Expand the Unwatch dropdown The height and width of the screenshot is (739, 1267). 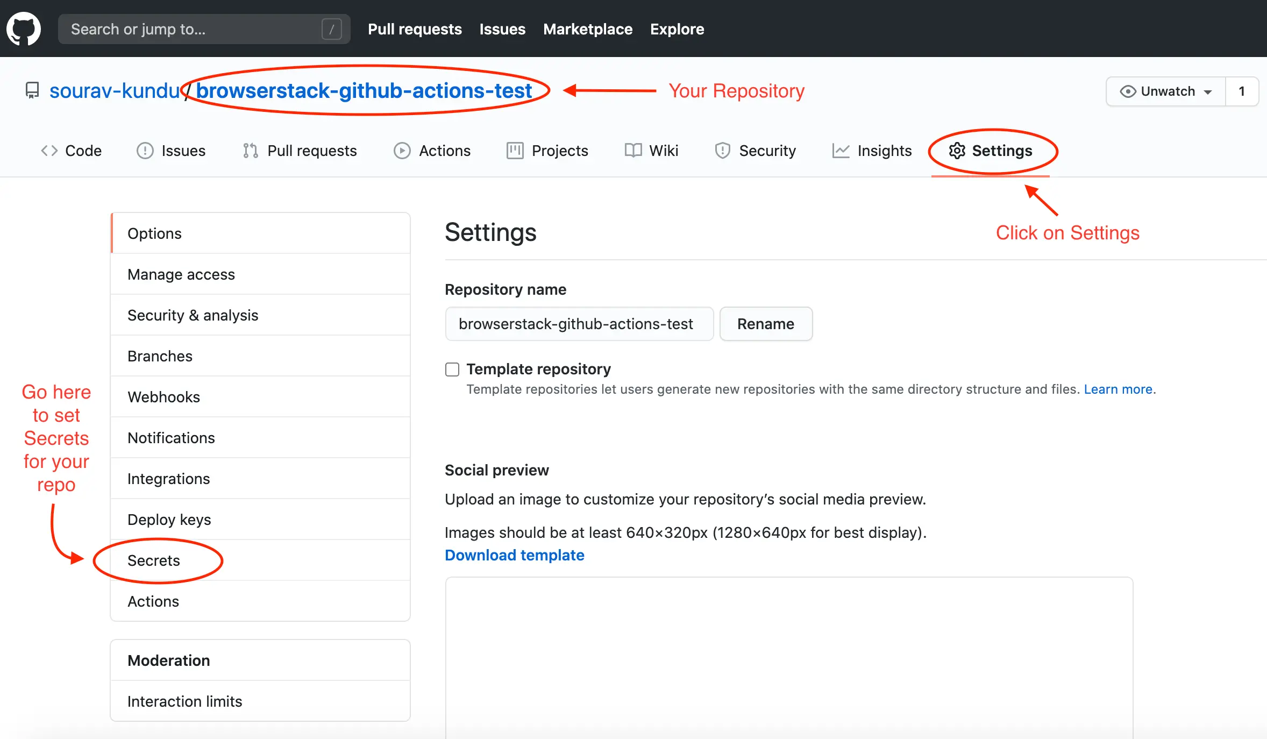pos(1166,91)
